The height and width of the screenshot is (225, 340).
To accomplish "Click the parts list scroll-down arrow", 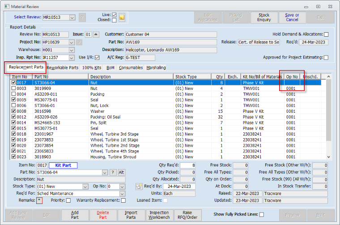I will (328, 157).
